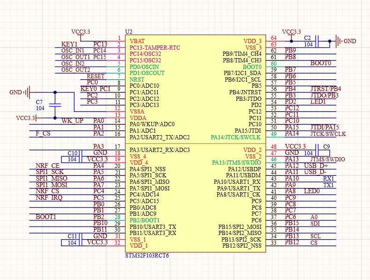370x280 pixels.
Task: Click the PA12/USBDP pin name
Action: coord(244,169)
